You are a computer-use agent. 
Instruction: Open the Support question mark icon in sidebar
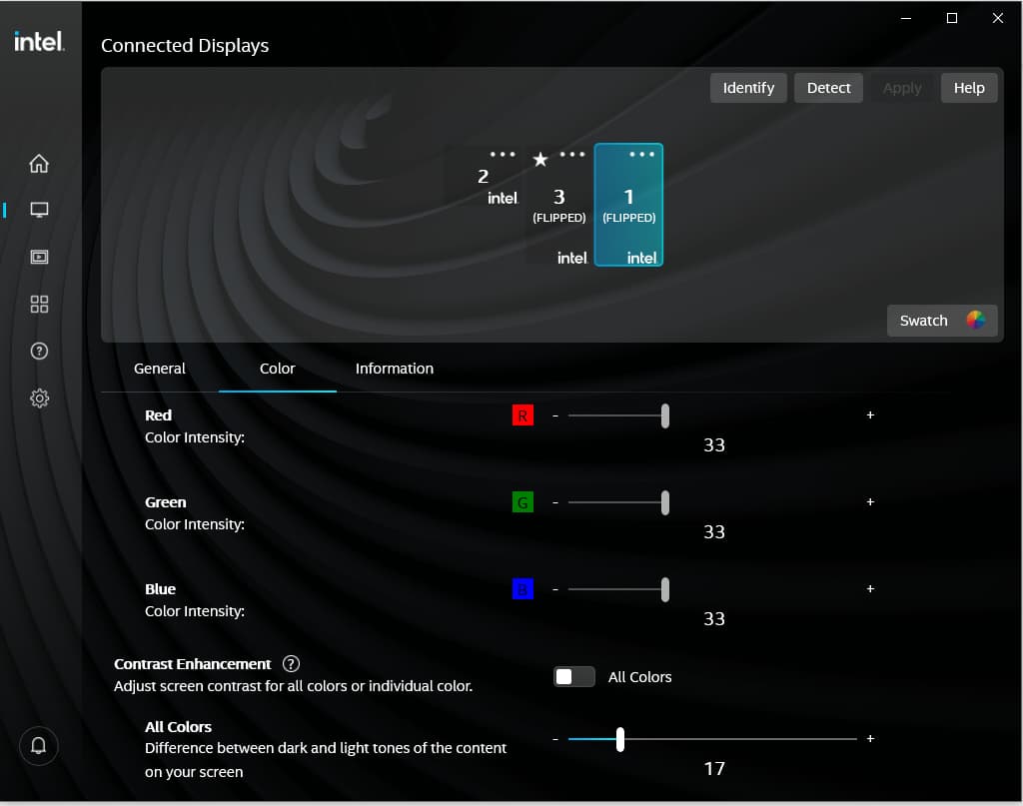[39, 351]
